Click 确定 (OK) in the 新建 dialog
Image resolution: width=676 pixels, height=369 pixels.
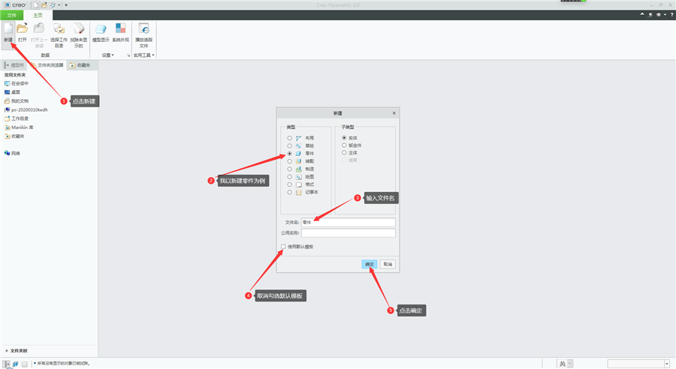[370, 264]
